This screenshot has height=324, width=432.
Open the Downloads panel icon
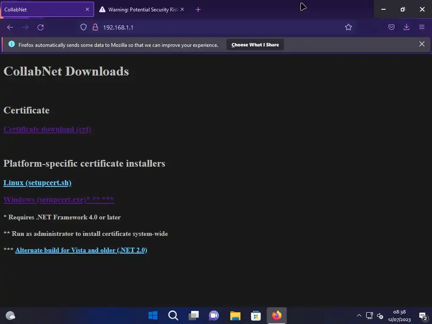(406, 27)
